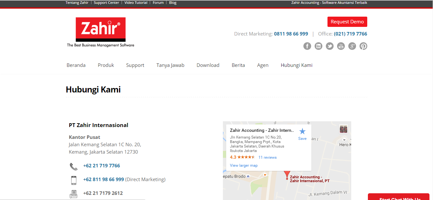The width and height of the screenshot is (433, 200).
Task: Click the Save star on map card
Action: pos(302,134)
